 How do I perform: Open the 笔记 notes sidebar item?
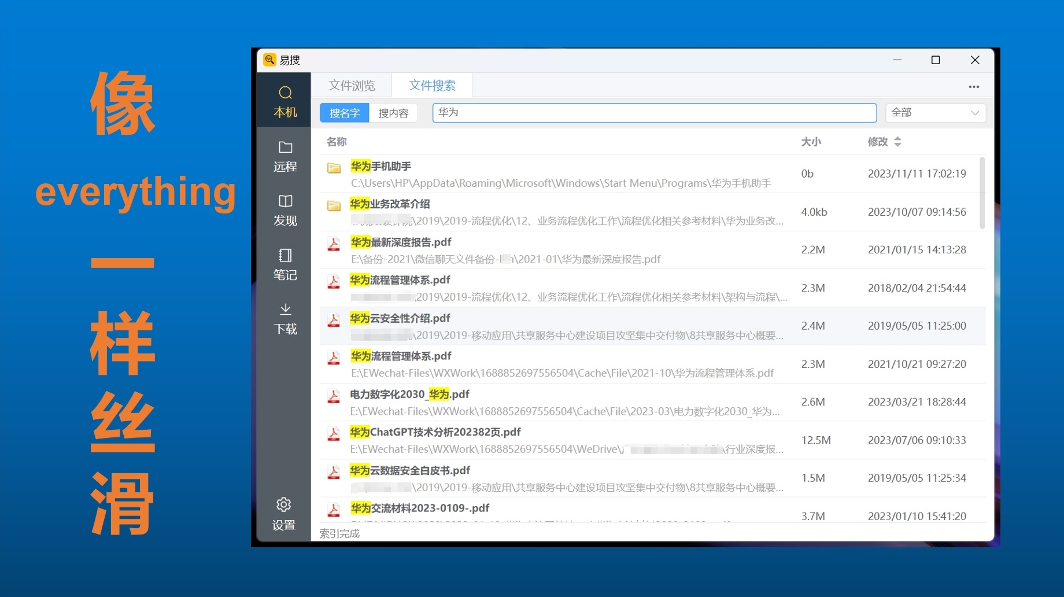click(x=285, y=264)
